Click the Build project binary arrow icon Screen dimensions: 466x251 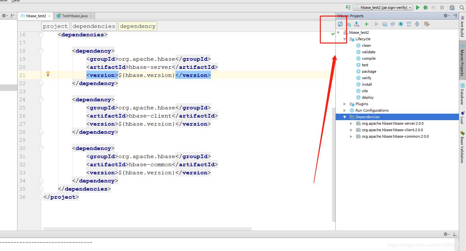tap(348, 7)
